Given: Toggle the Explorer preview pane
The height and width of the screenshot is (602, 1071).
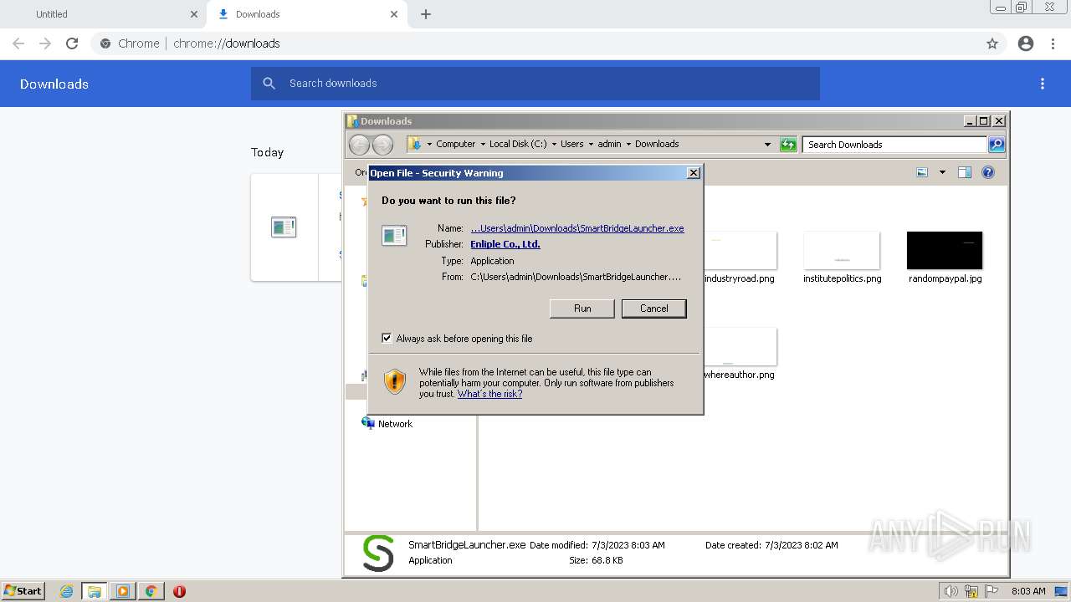Looking at the screenshot, I should [965, 172].
